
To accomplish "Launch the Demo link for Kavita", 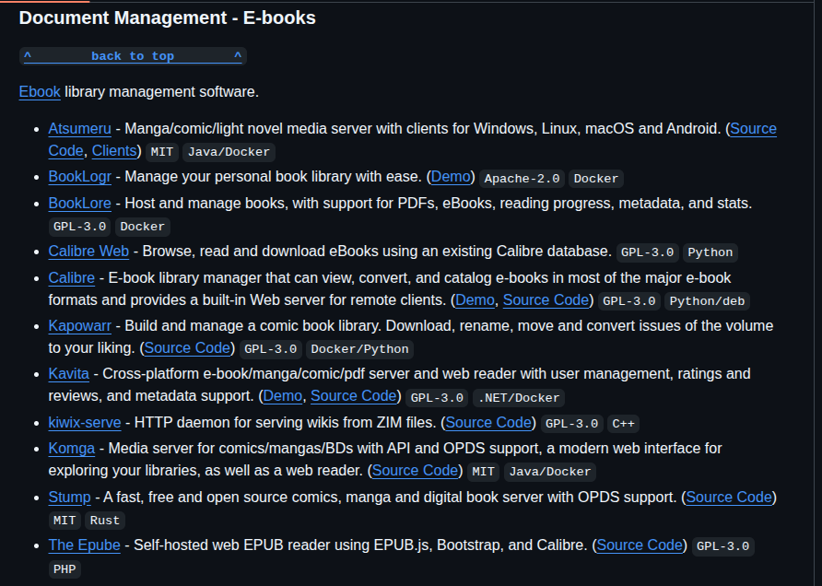I will (x=282, y=396).
